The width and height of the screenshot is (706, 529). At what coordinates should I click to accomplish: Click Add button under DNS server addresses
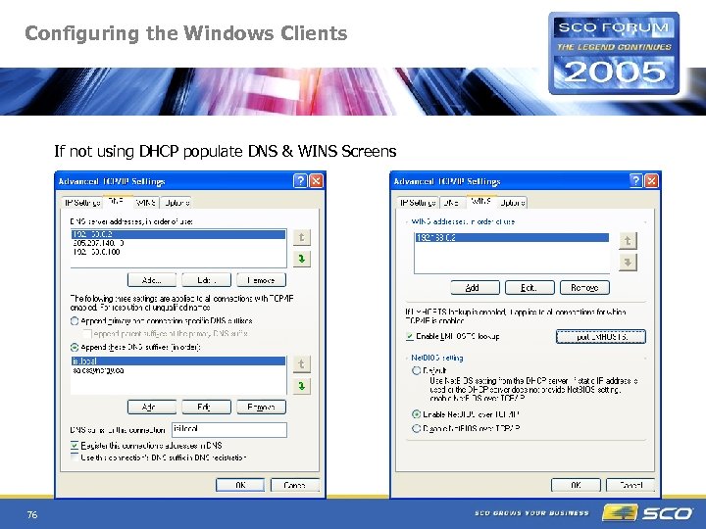point(152,280)
